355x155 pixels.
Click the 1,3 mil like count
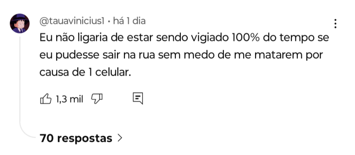(x=69, y=100)
